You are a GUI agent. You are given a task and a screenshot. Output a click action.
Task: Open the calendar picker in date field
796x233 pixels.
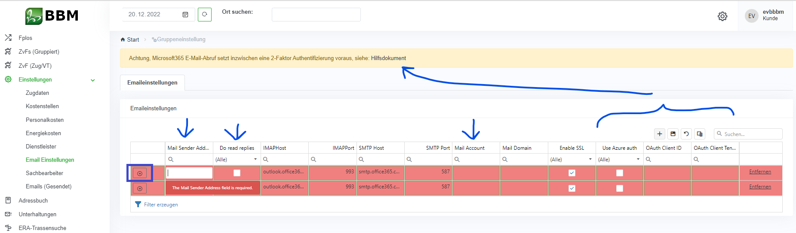click(x=185, y=15)
